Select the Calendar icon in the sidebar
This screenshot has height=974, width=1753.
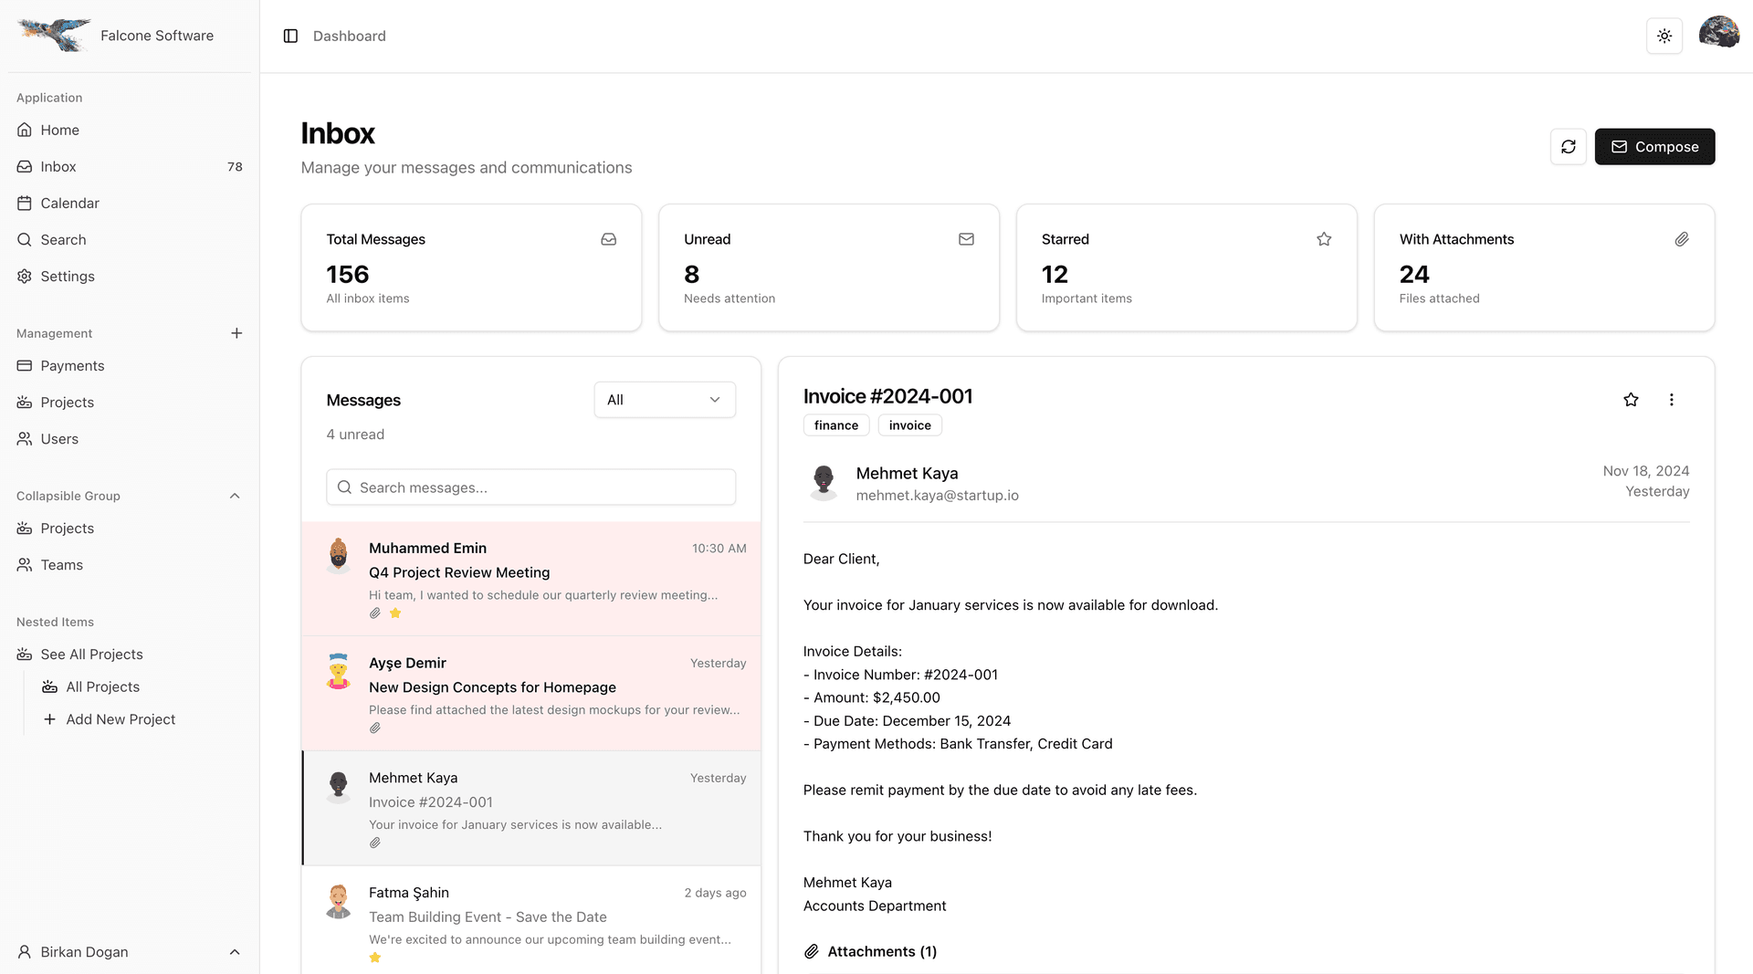(24, 203)
